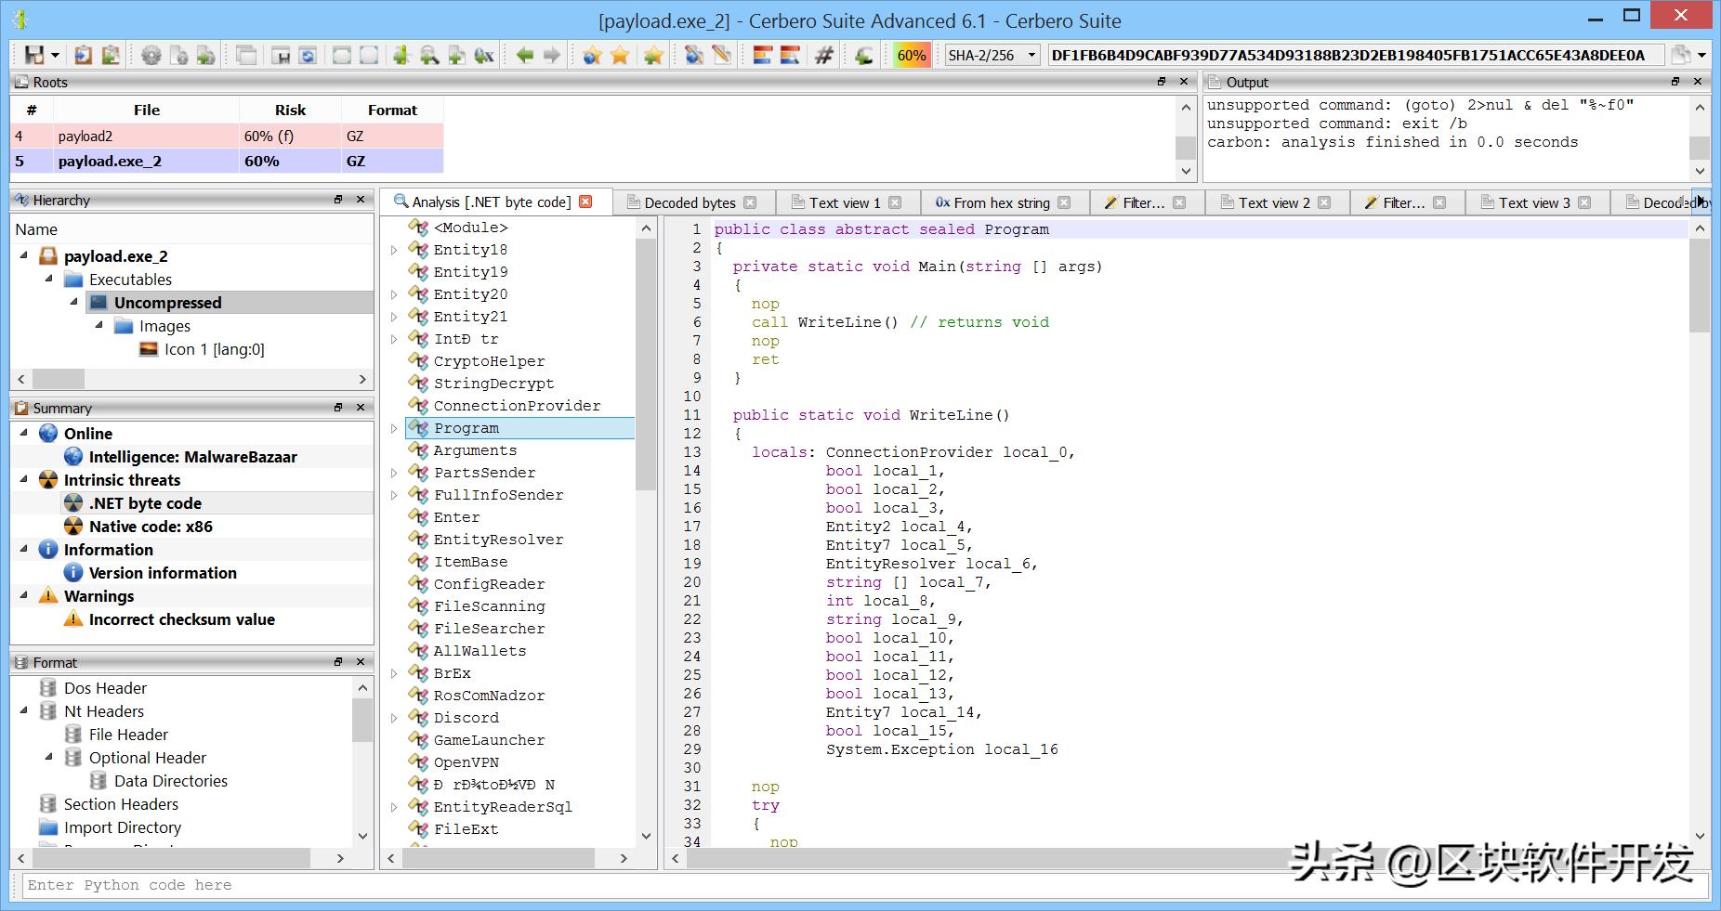The width and height of the screenshot is (1721, 911).
Task: Click the save icon in the toolbar
Action: pyautogui.click(x=34, y=55)
